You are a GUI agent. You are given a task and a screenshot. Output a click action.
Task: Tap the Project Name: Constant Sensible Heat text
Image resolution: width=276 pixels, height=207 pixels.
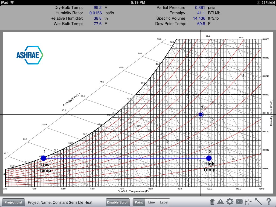tap(60, 202)
